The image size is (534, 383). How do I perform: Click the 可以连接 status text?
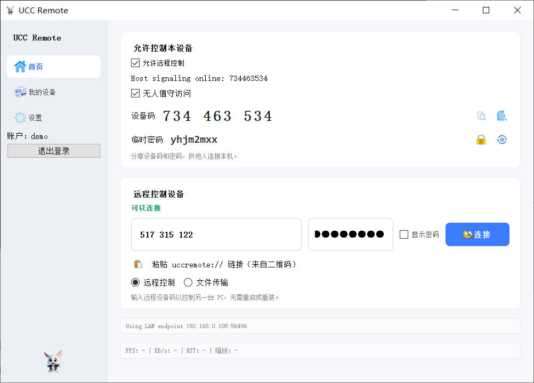[146, 208]
